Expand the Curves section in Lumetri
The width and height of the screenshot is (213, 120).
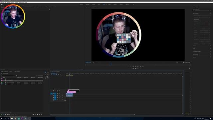(x=194, y=49)
